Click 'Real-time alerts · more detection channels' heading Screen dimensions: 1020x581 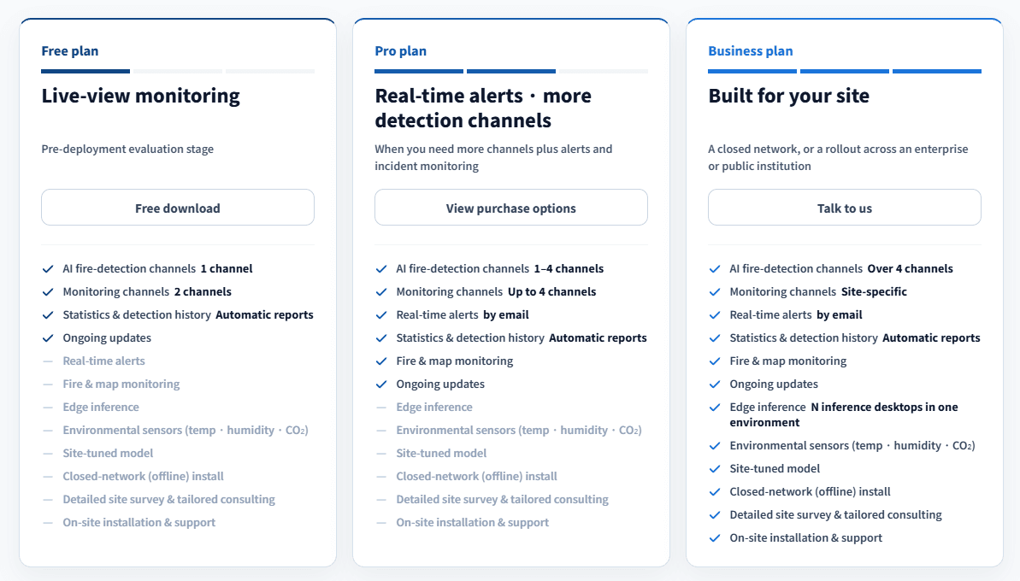483,108
